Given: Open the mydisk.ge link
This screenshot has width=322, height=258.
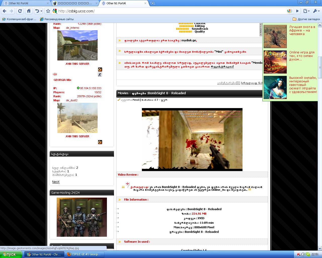Looking at the screenshot, I should (x=189, y=40).
